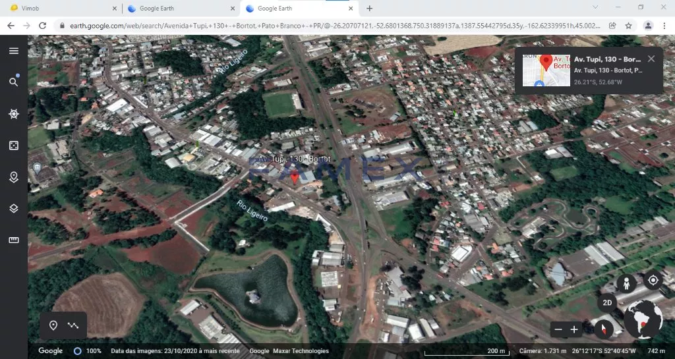Zoom in with the plus button

pos(574,329)
